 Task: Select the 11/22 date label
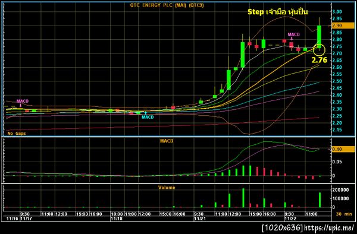(x=290, y=219)
